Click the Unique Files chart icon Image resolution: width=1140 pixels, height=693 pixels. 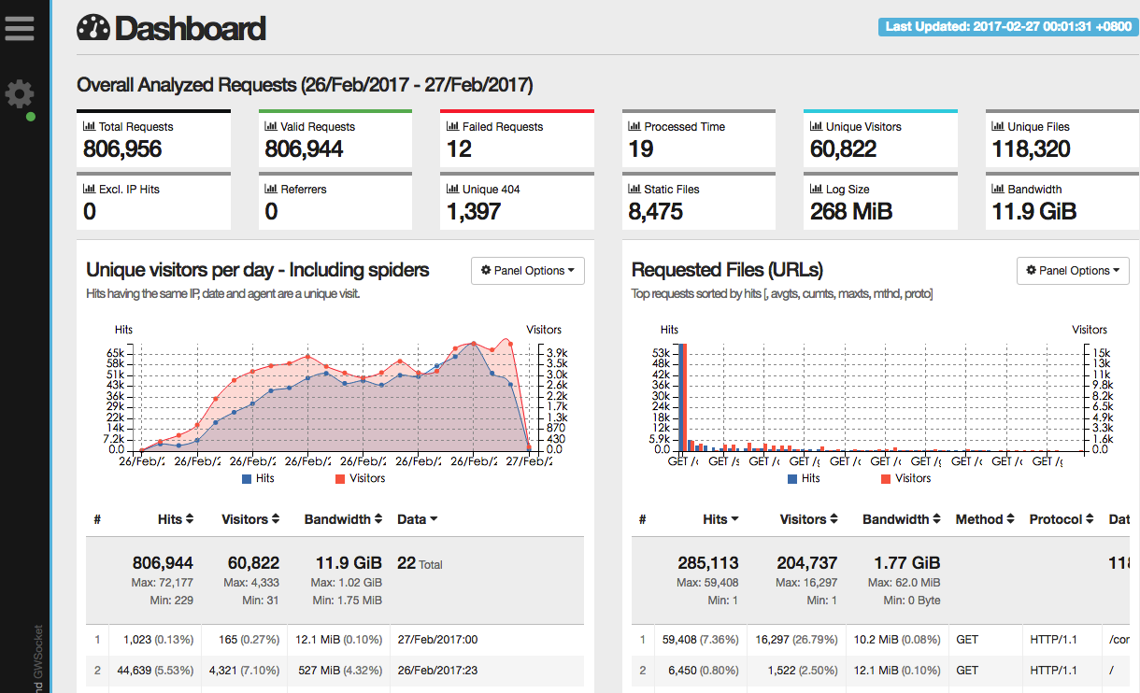(998, 127)
